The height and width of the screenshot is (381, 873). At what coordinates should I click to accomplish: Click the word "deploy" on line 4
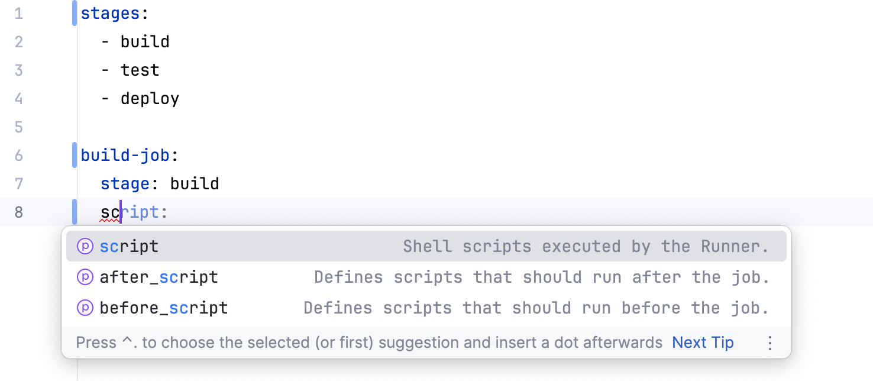pyautogui.click(x=150, y=98)
